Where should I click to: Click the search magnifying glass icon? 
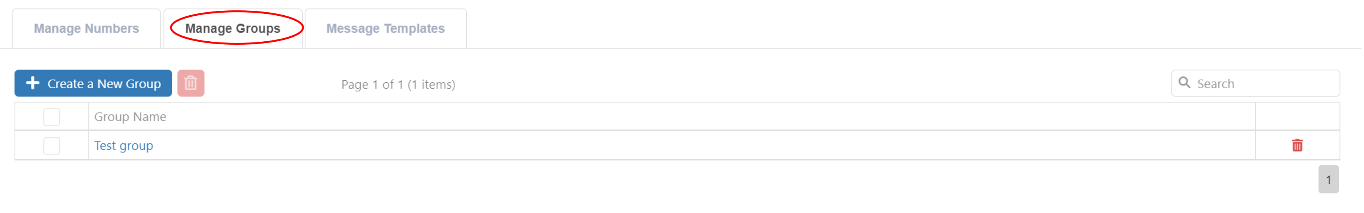click(1184, 83)
